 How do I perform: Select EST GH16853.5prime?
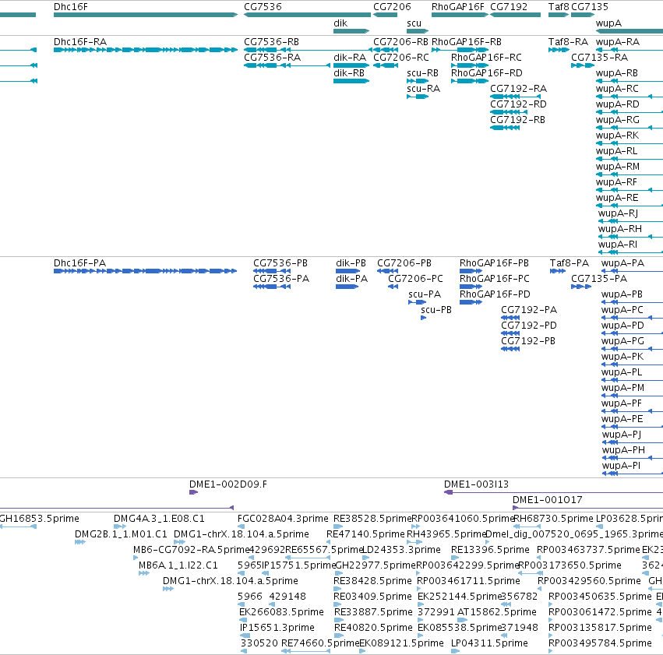(x=39, y=519)
